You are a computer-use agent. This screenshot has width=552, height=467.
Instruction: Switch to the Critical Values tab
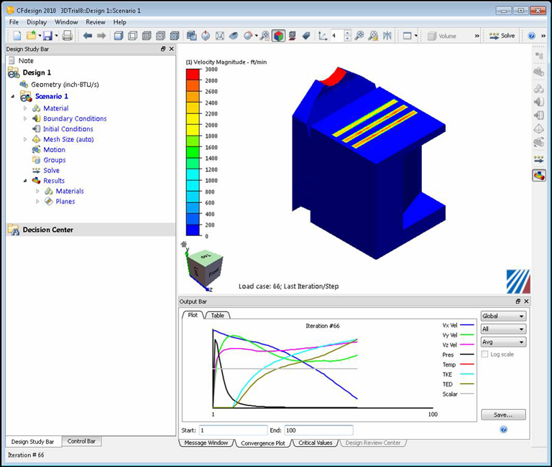coord(316,443)
